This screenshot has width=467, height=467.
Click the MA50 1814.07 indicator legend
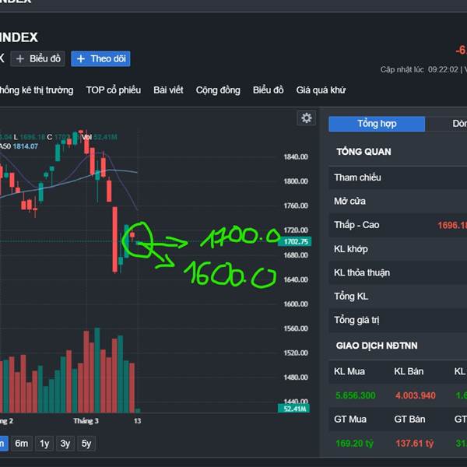(18, 146)
